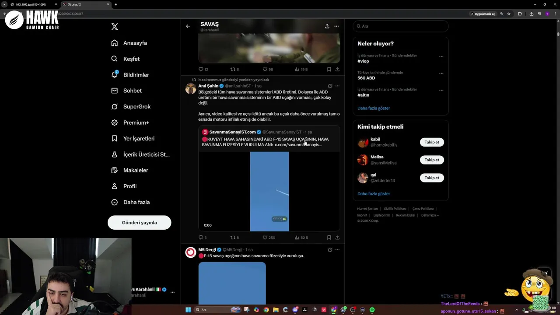Viewport: 560px width, 315px height.
Task: Open Yer İşaretleri bookmarks
Action: (133, 138)
